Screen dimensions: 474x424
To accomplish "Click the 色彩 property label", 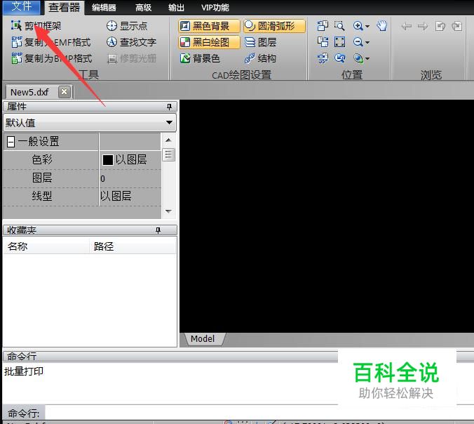I will (x=42, y=159).
